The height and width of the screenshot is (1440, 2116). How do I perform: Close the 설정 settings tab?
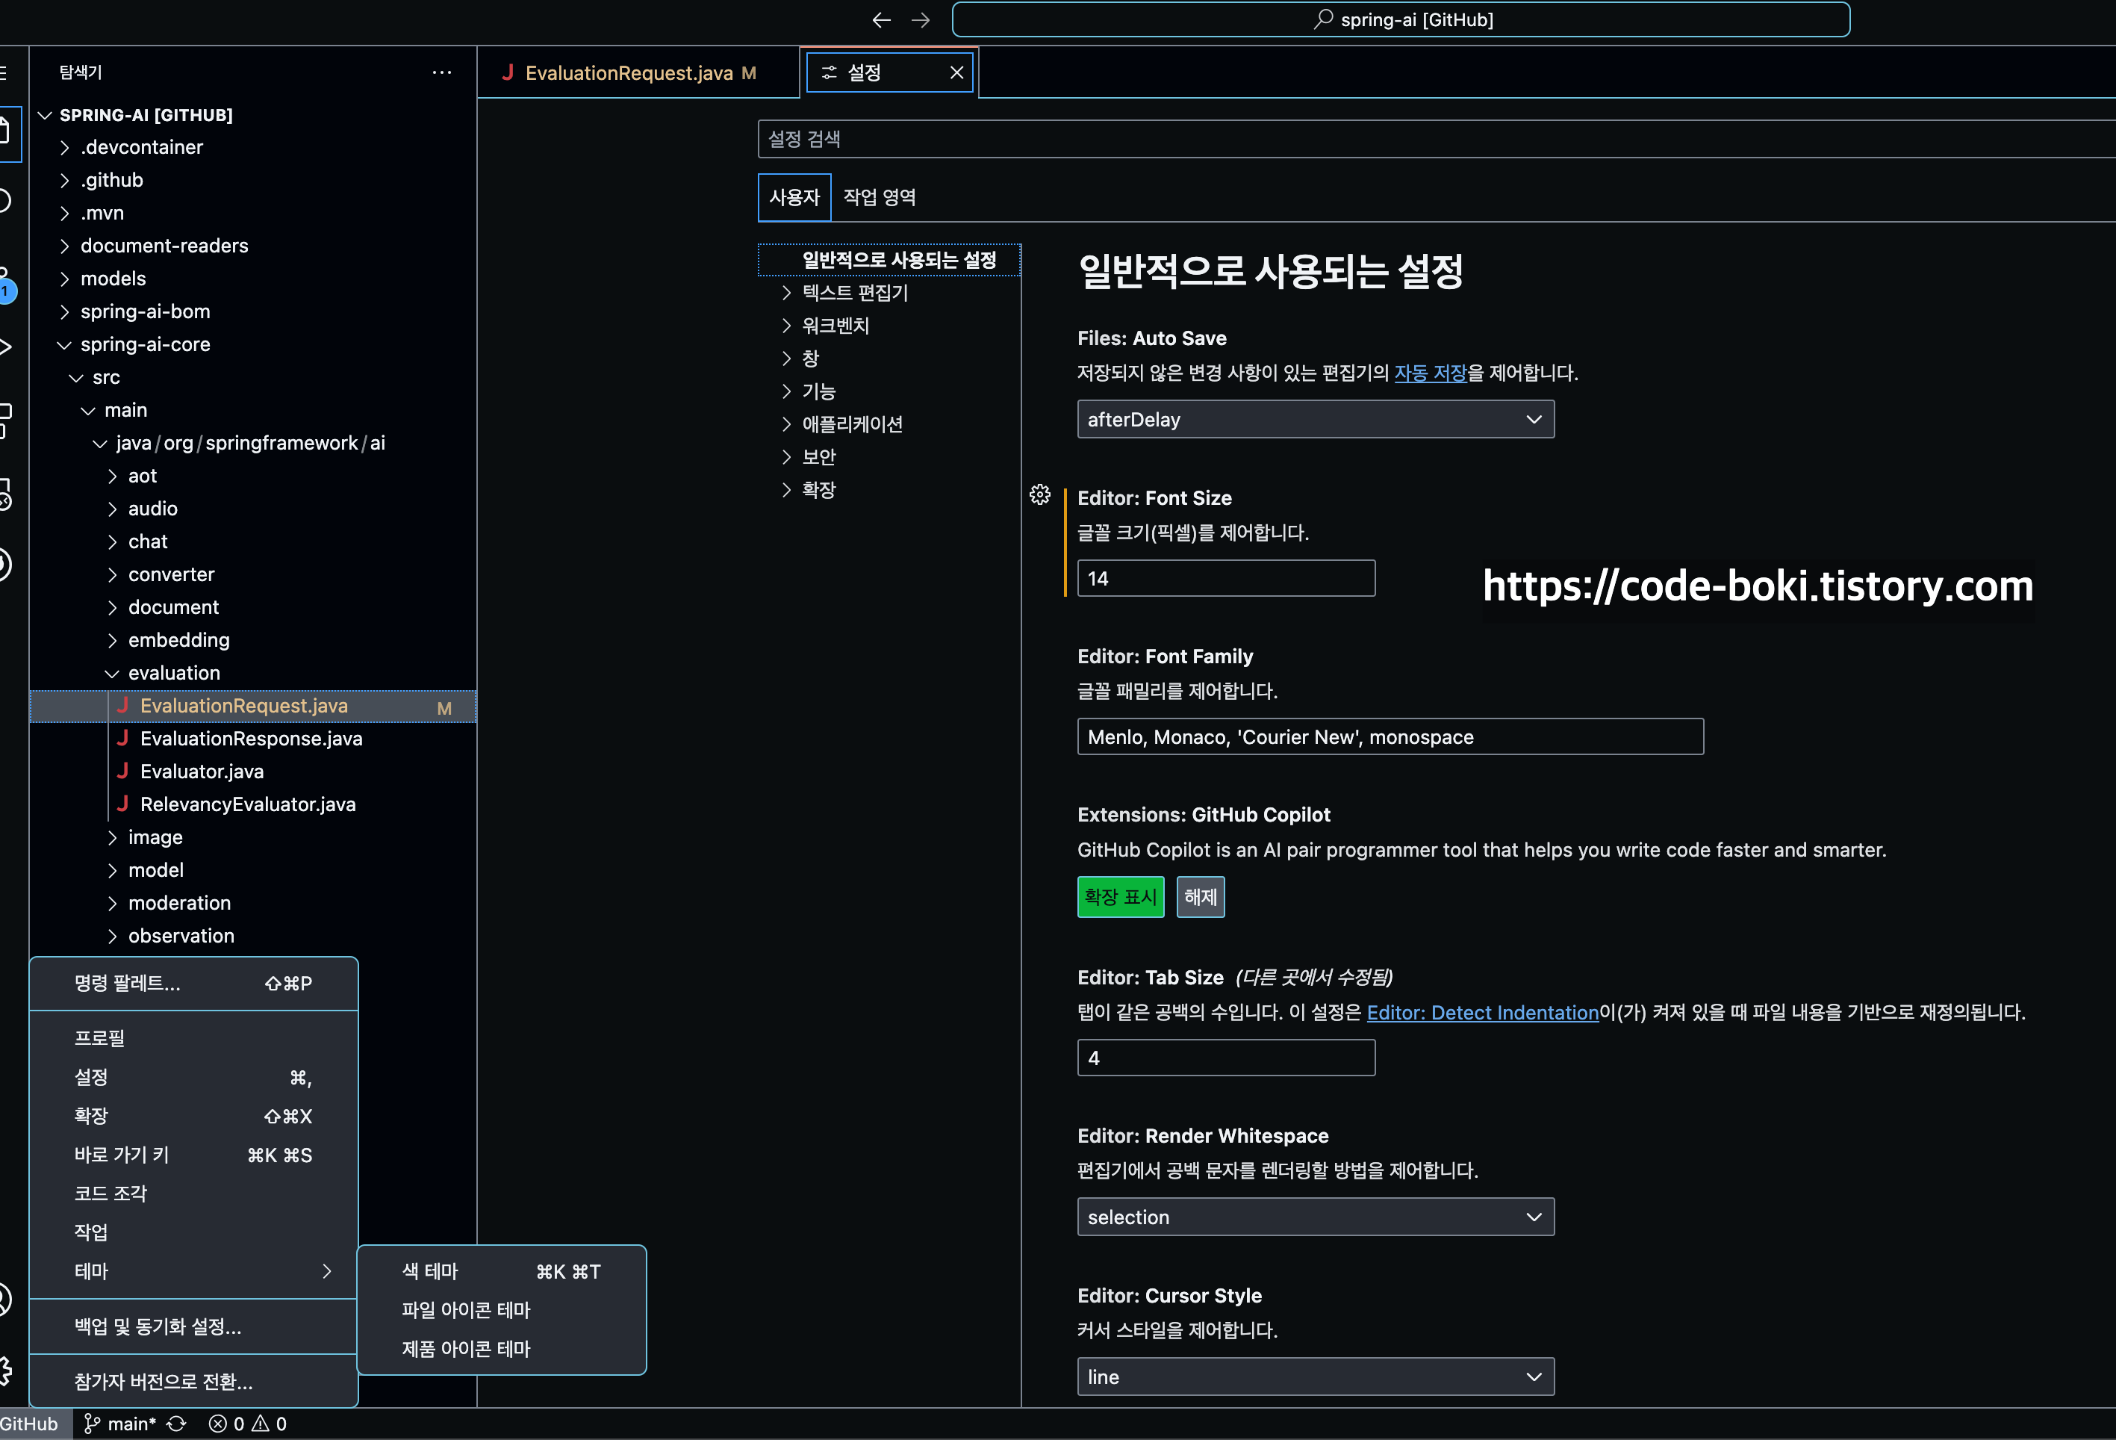click(x=956, y=73)
